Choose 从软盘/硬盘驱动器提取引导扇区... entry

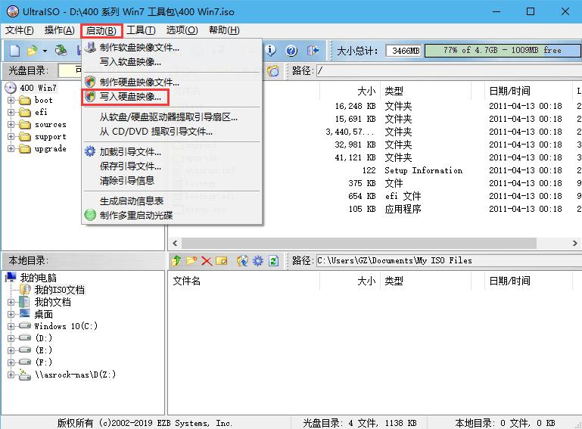tap(172, 117)
